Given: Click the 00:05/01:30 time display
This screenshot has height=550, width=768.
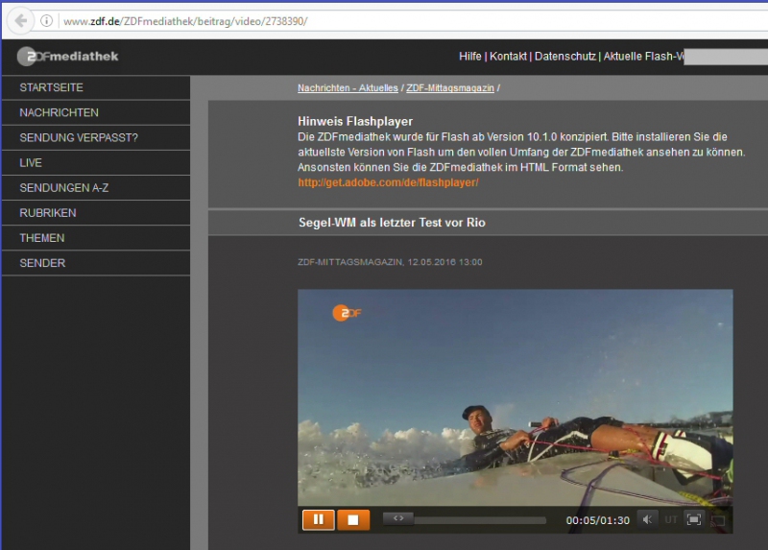Looking at the screenshot, I should (597, 520).
